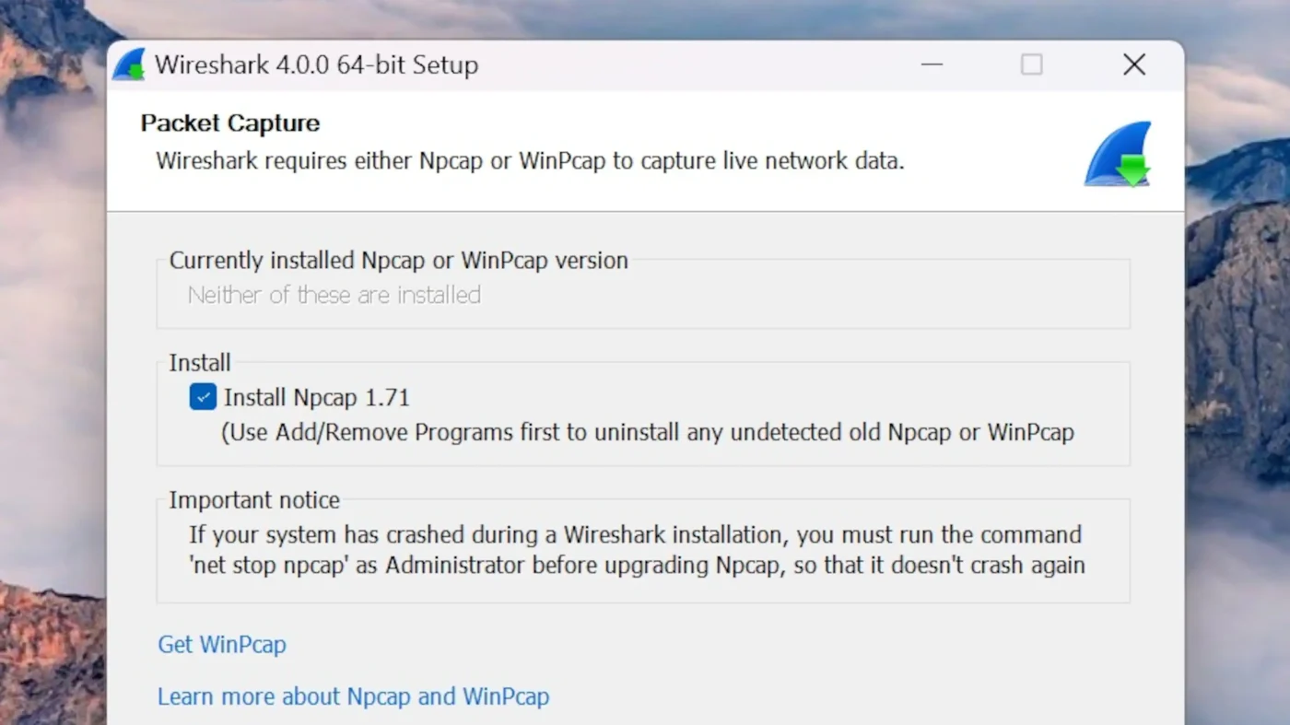Click 'Currently installed Npcap or WinPcap version' group label
1290x725 pixels.
pyautogui.click(x=399, y=261)
